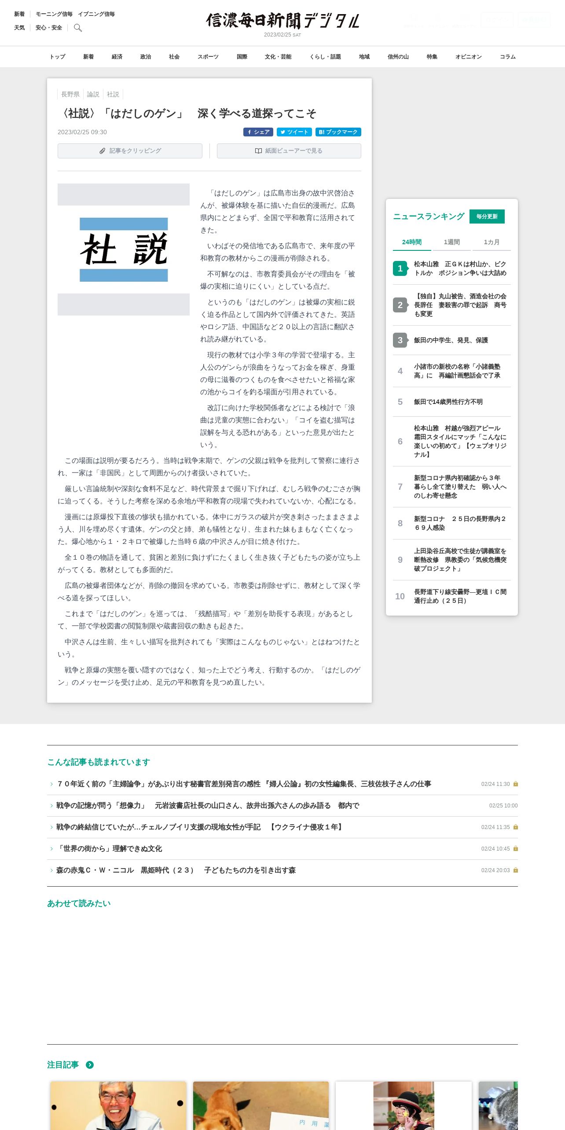
Task: Click lock icon on 主婦論争 article row
Action: coord(516,784)
